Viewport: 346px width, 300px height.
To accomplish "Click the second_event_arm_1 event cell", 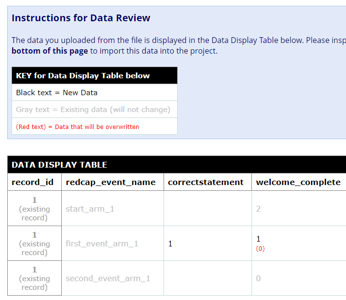I will 108,278.
